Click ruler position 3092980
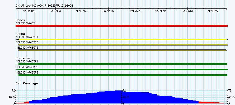This screenshot has height=105, width=235. click(29, 11)
